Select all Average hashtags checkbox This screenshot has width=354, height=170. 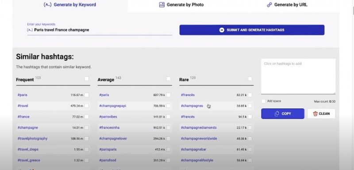pyautogui.click(x=168, y=78)
